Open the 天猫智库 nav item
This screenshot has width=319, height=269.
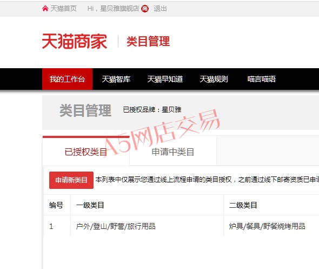click(116, 79)
